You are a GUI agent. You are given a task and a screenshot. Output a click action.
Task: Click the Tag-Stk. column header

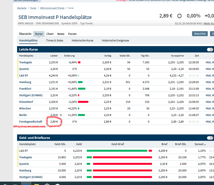click(145, 56)
